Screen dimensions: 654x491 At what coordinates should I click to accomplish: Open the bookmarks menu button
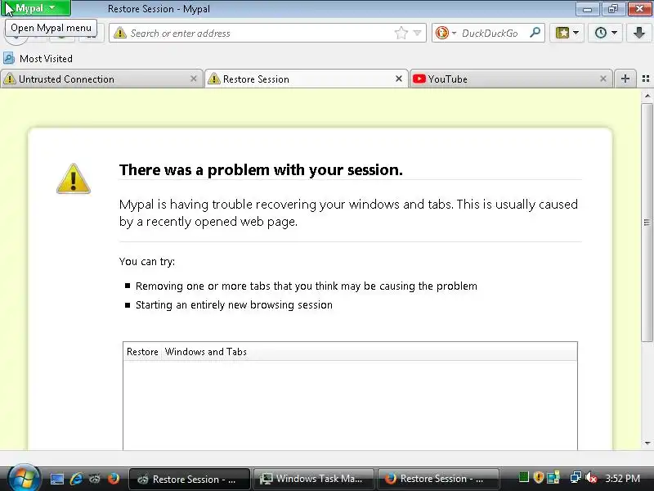tap(567, 33)
